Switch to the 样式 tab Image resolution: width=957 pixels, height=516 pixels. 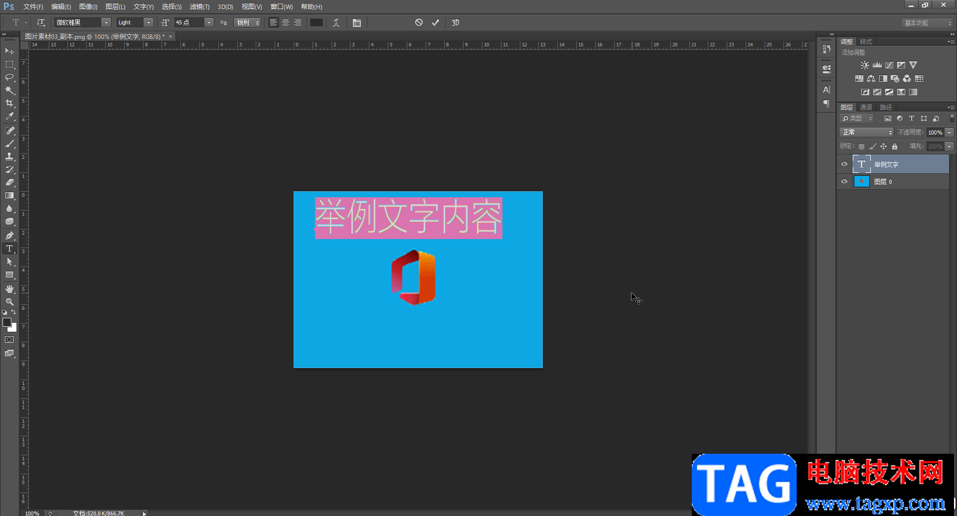(866, 42)
